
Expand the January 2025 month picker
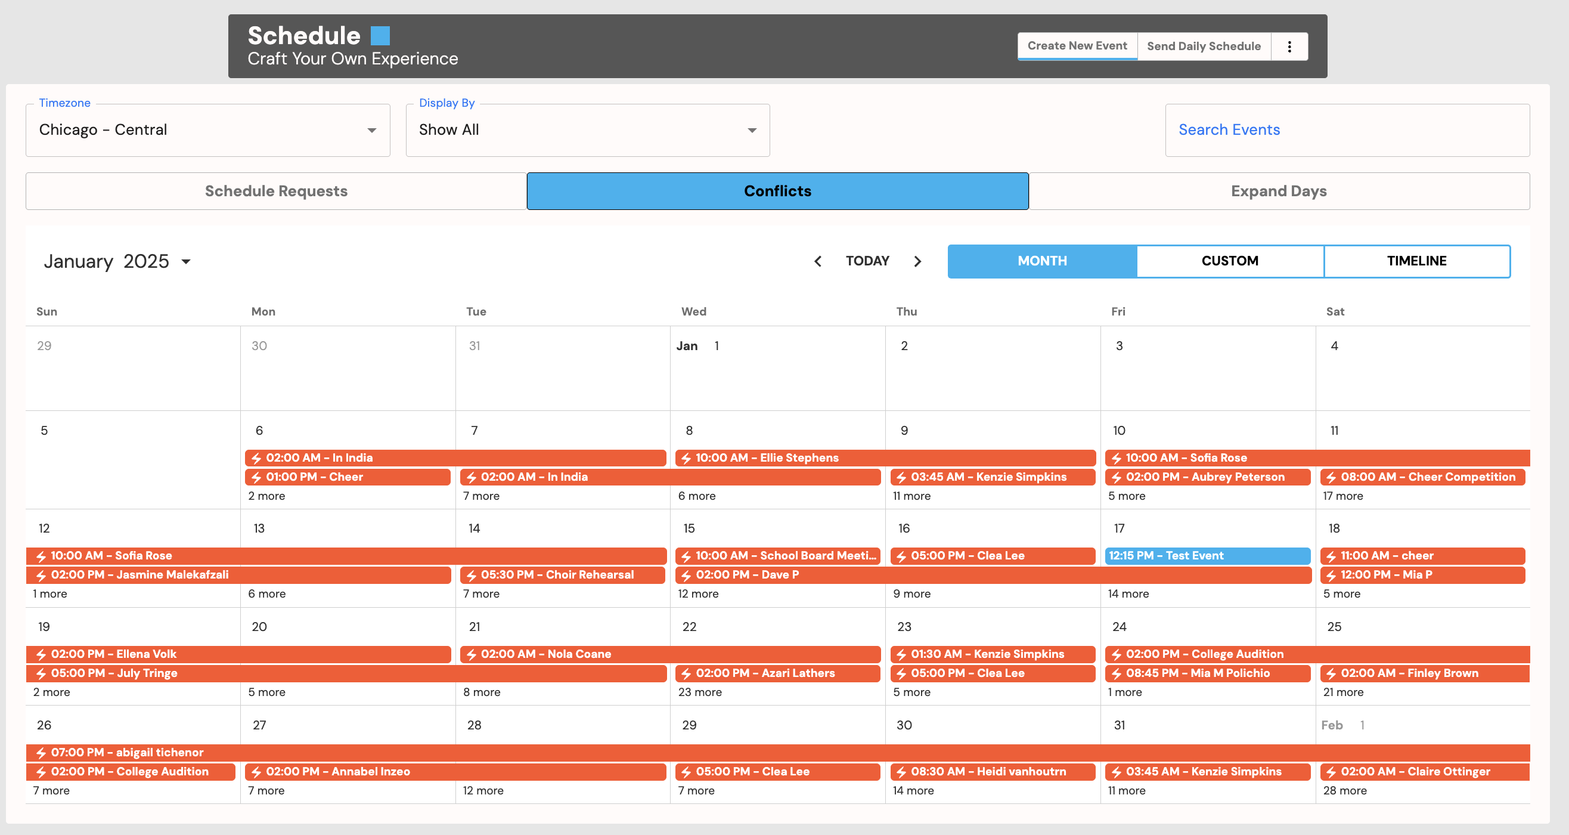pyautogui.click(x=117, y=261)
